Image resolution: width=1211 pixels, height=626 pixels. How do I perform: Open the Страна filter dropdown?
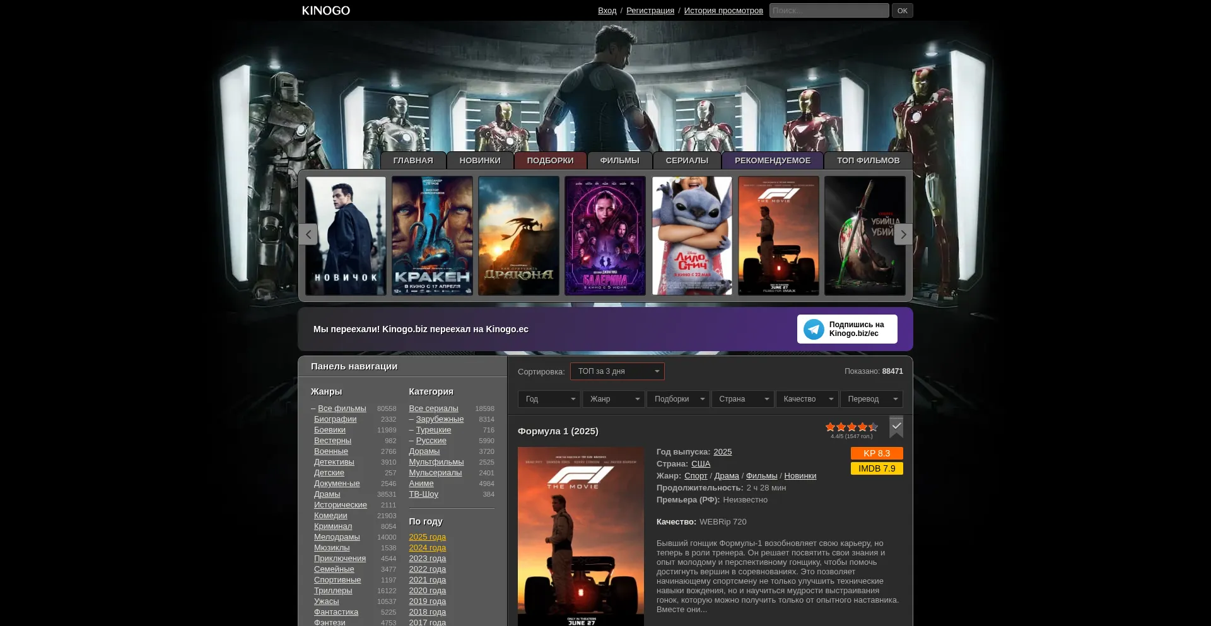point(742,399)
